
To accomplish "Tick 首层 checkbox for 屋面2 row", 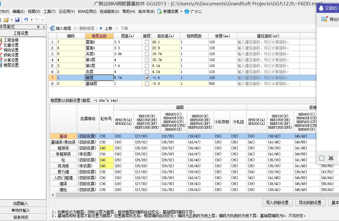I will pyautogui.click(x=147, y=42).
